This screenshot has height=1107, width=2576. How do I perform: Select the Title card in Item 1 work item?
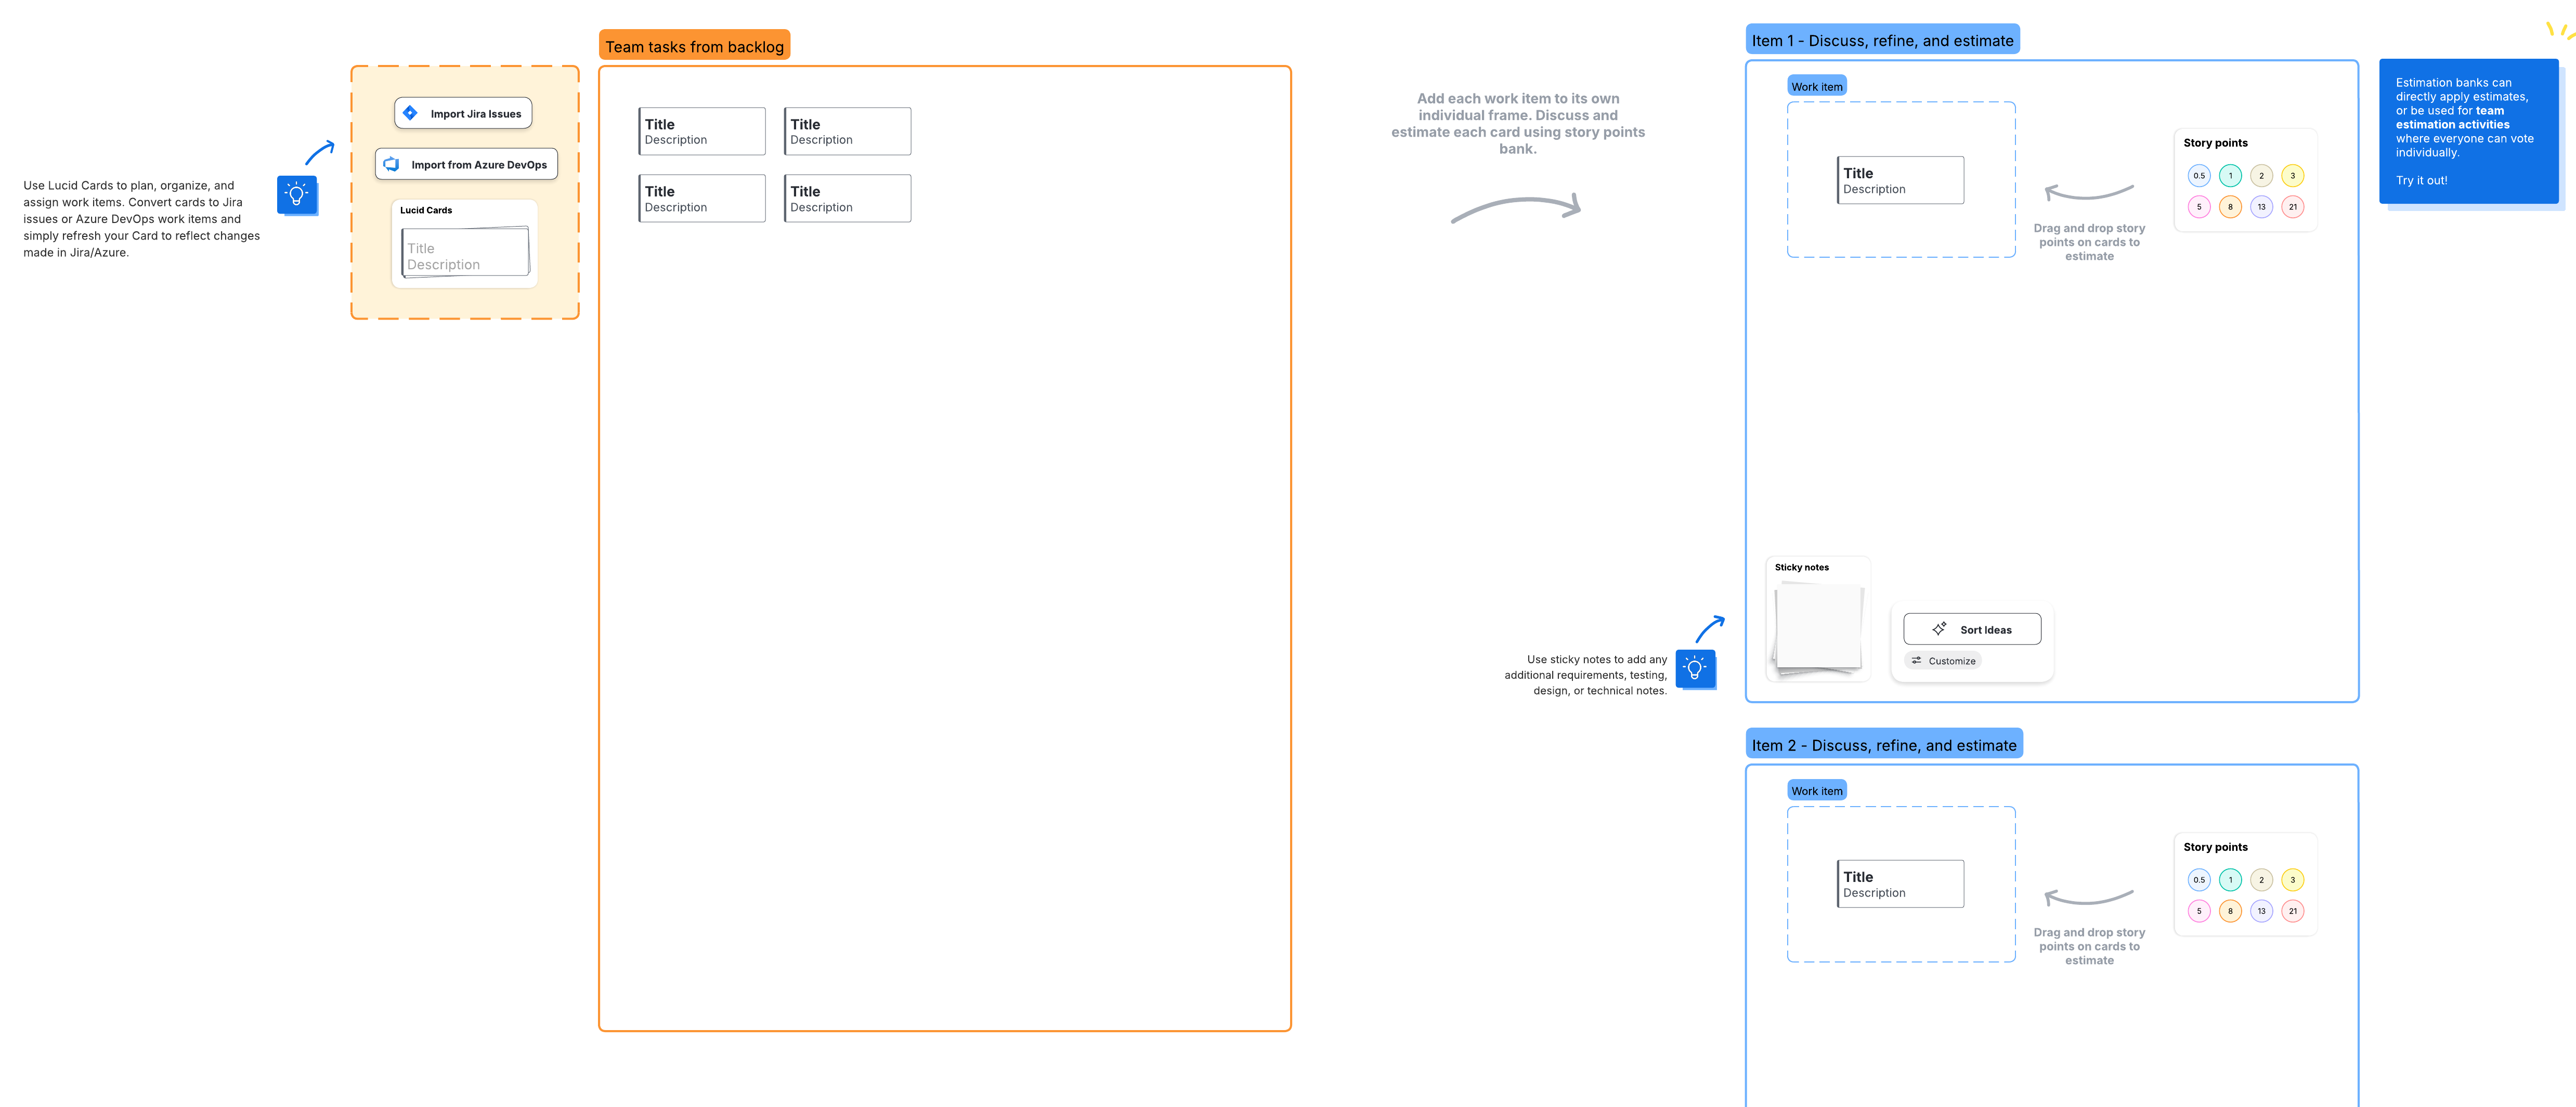(x=1900, y=181)
